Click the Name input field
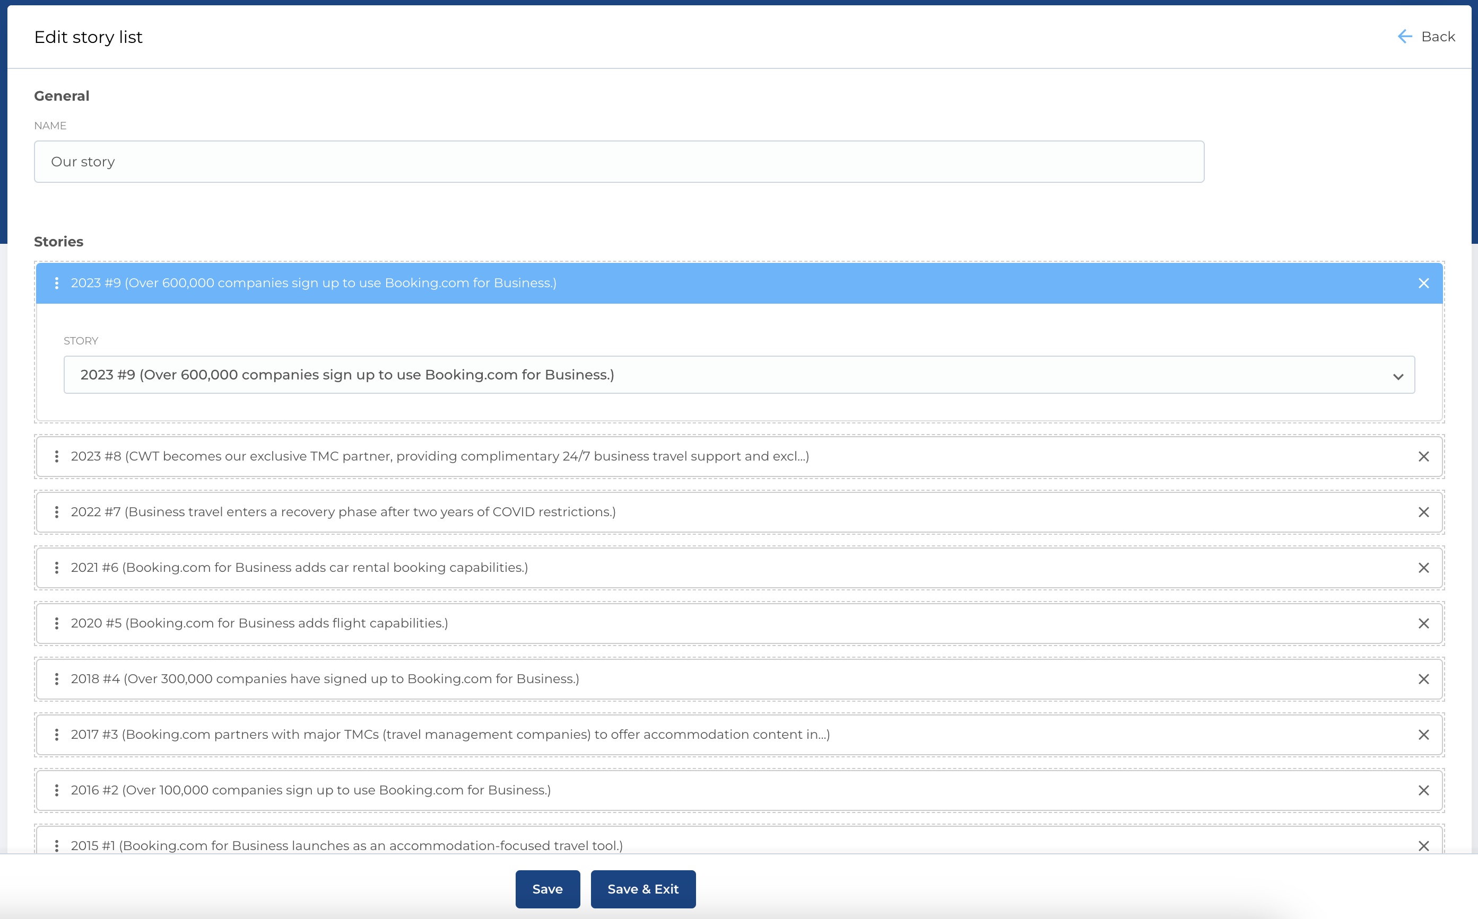The width and height of the screenshot is (1478, 919). point(619,162)
